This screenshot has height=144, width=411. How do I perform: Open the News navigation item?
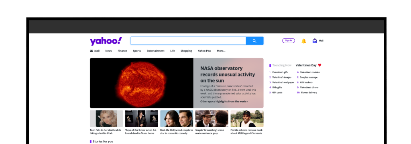click(108, 51)
